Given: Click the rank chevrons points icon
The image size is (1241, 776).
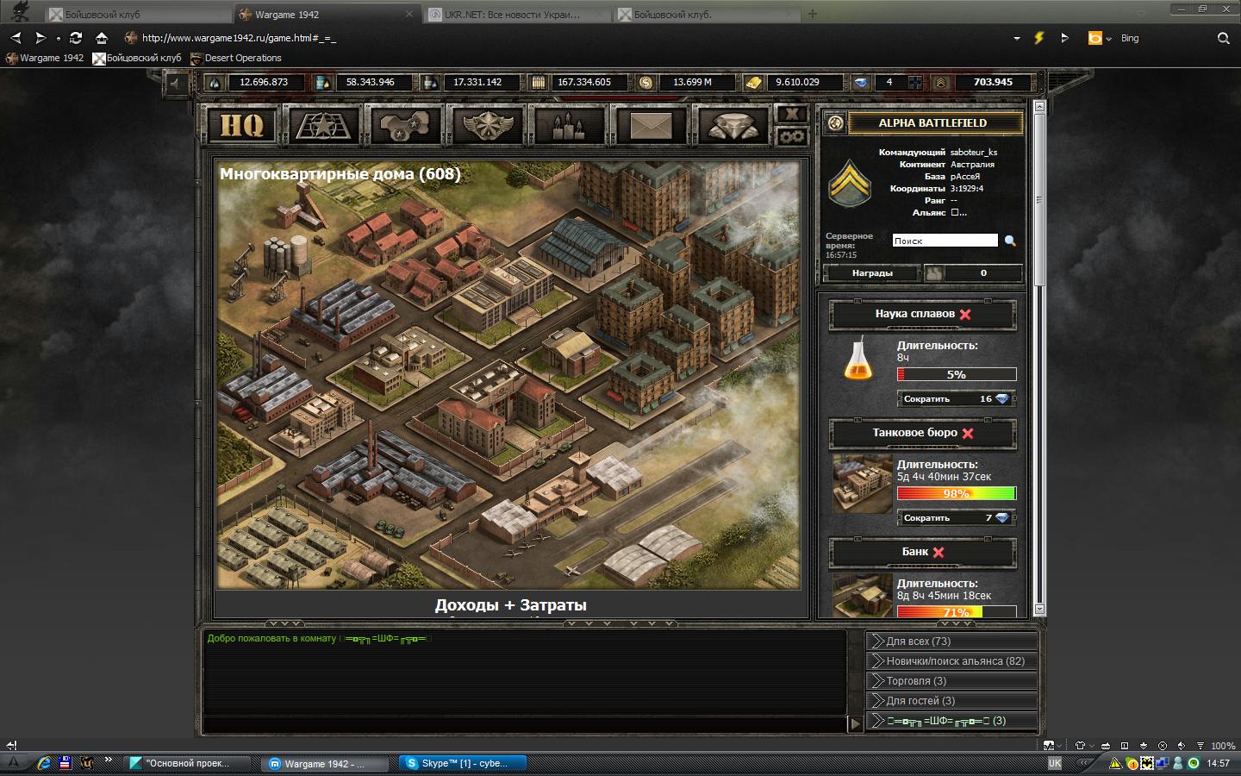Looking at the screenshot, I should [x=940, y=83].
